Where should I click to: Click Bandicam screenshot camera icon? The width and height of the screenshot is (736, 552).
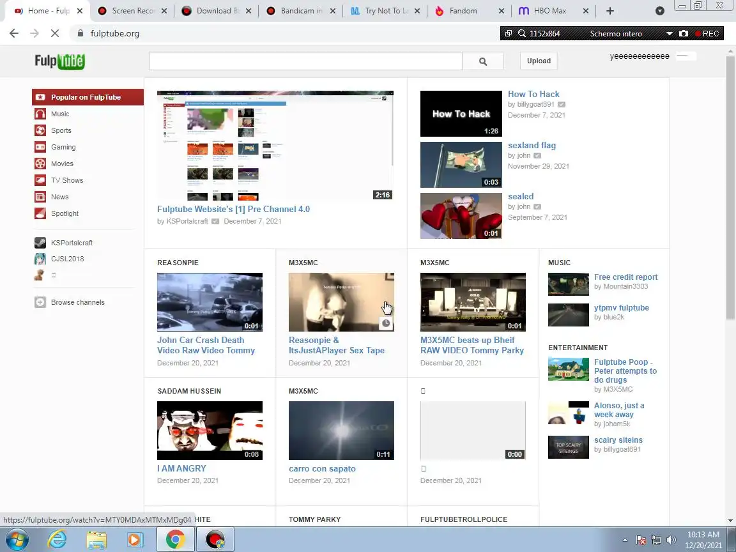coord(684,33)
